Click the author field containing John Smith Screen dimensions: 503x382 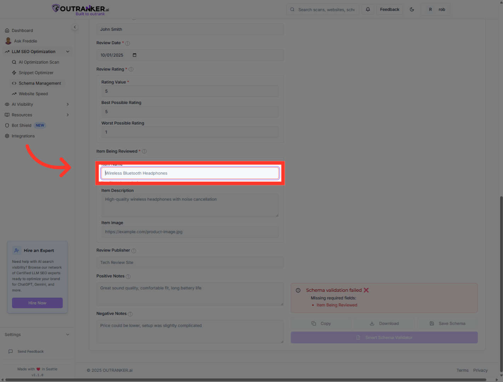point(190,29)
